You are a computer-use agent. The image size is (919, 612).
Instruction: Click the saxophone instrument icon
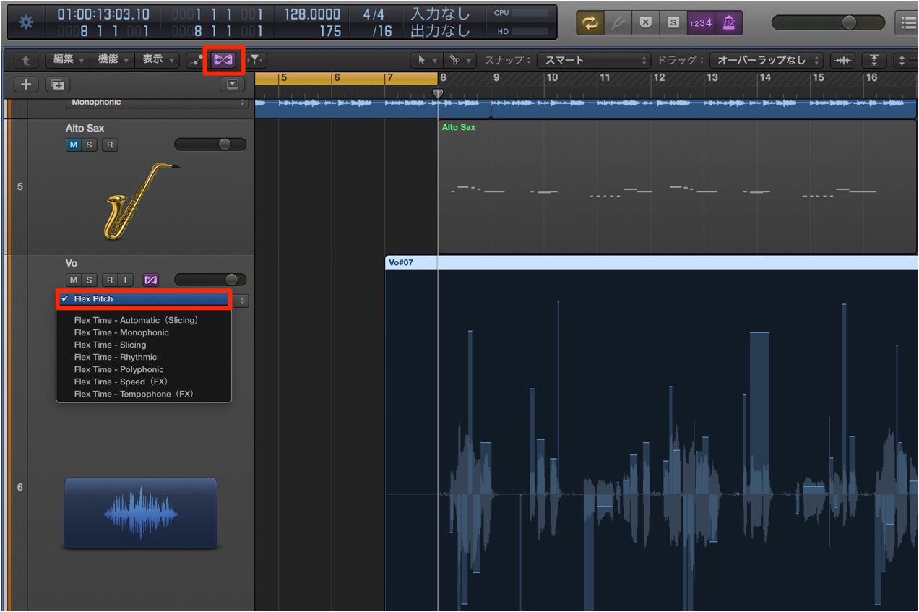tap(139, 202)
